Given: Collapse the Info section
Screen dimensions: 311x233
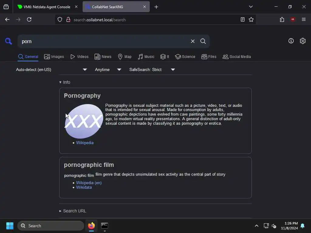Looking at the screenshot, I should 65,82.
